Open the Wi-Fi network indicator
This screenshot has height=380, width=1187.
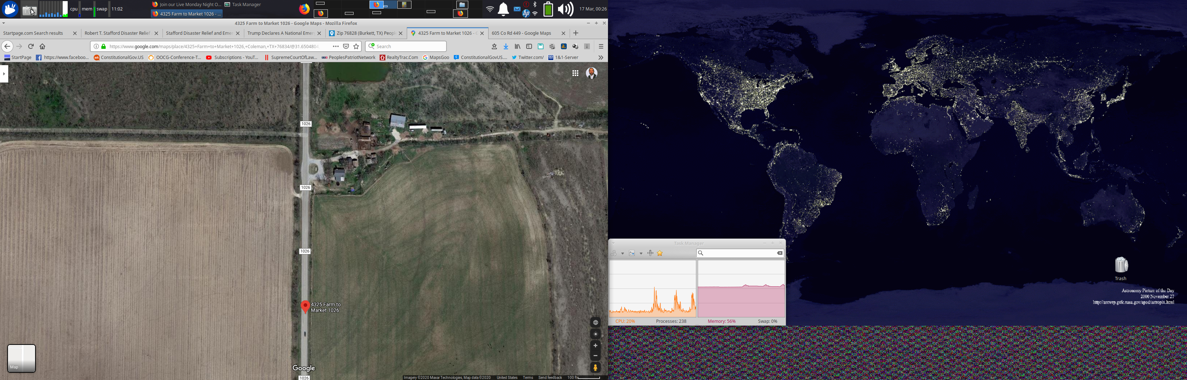490,9
